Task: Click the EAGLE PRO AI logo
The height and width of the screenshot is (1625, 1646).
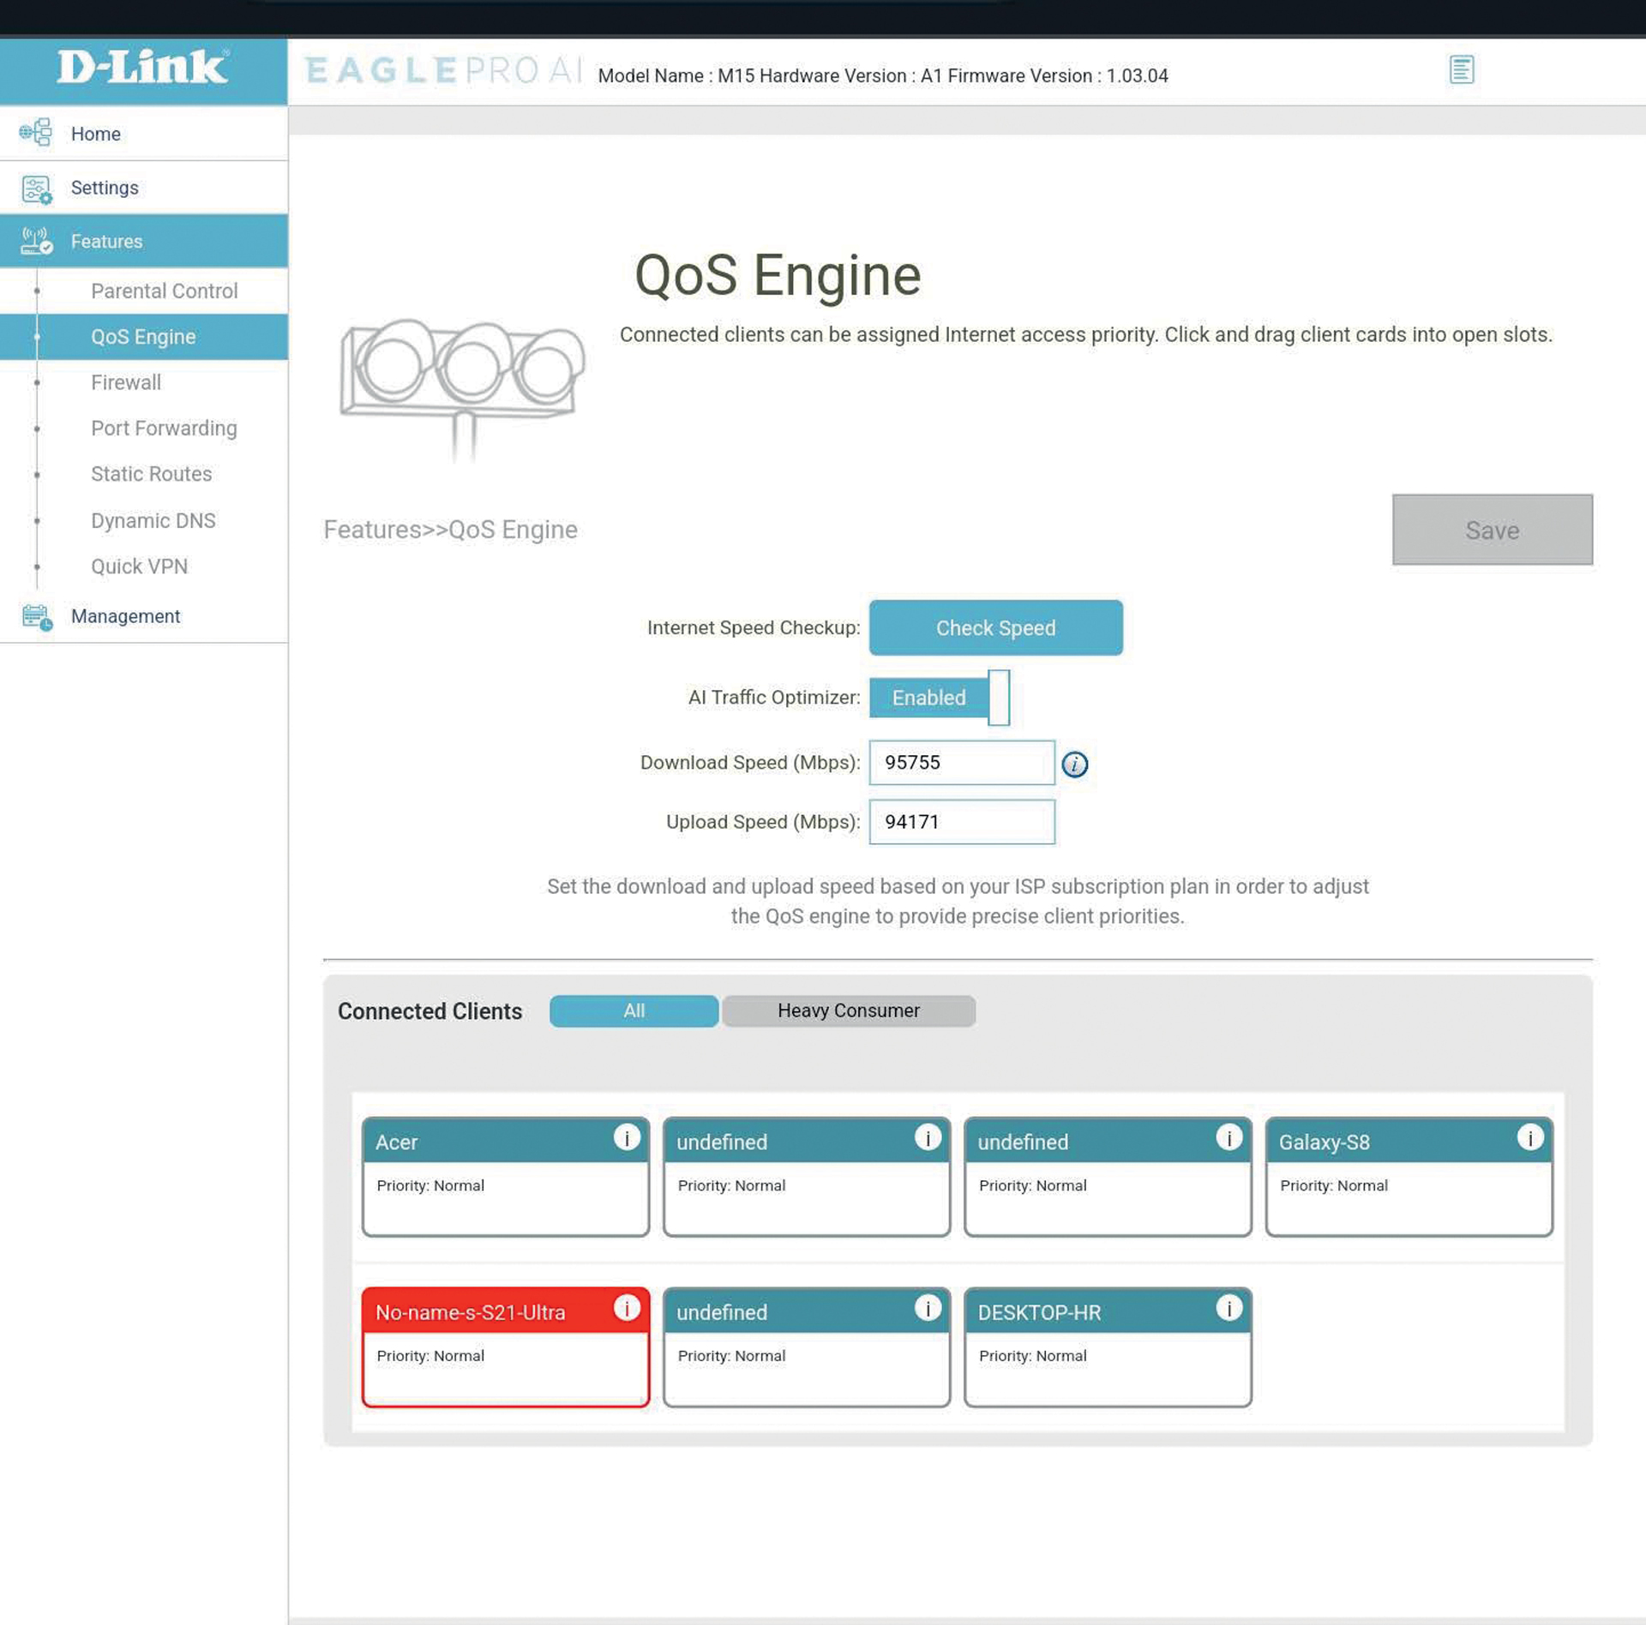Action: pos(443,70)
